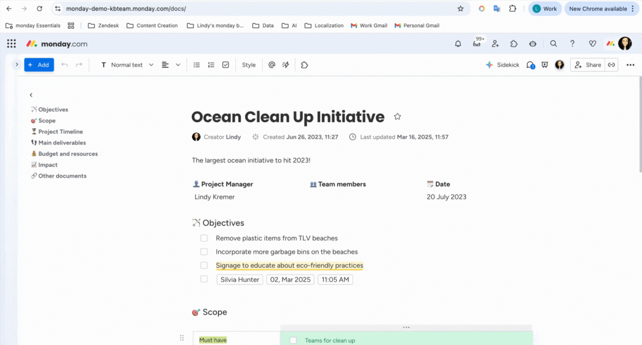Click the blue Add button
642x345 pixels.
click(x=39, y=65)
